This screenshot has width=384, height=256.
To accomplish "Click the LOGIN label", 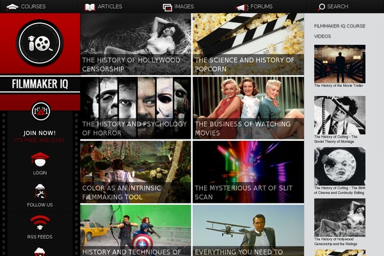I will pyautogui.click(x=40, y=173).
